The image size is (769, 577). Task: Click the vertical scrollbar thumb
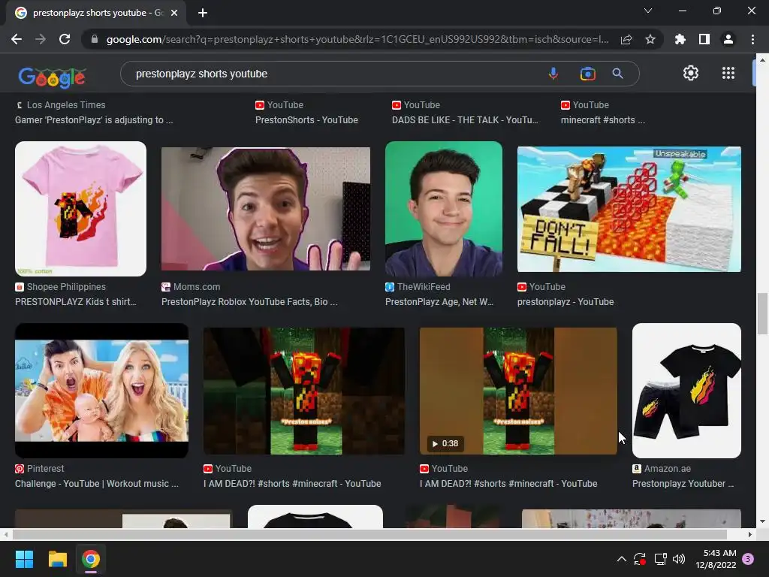(x=762, y=313)
